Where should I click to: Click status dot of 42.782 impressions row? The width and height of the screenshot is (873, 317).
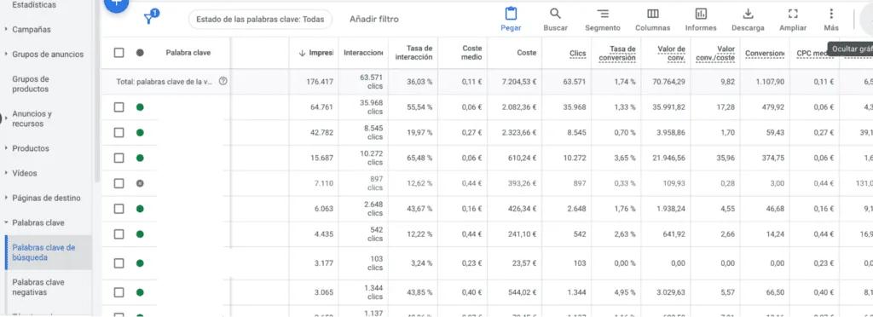point(140,132)
